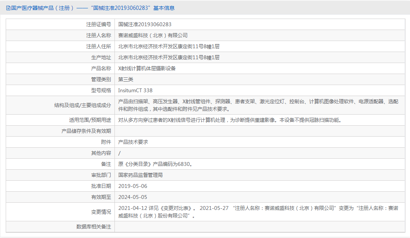This screenshot has width=410, height=238.
Task: Select the 型号规格 label
Action: click(x=101, y=90)
